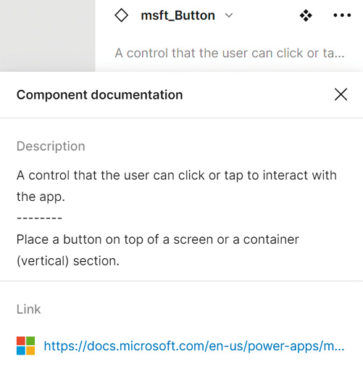363x367 pixels.
Task: Click the text 'A control that the user can click or tap'
Action: click(130, 176)
